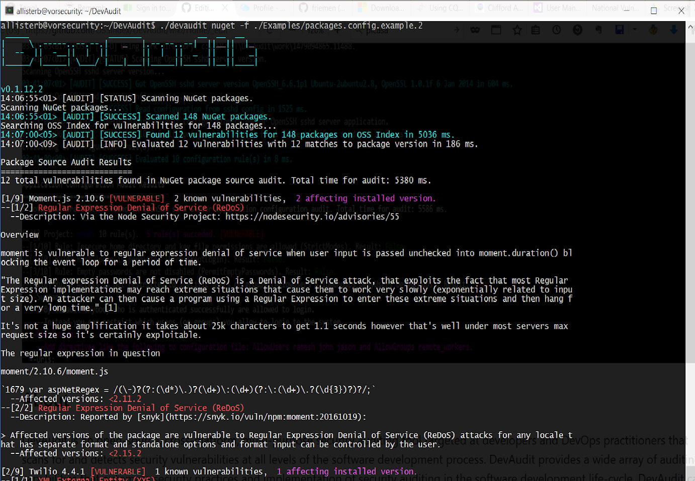Click '2 affecting installed version.' magenta text
695x481 pixels.
pos(366,199)
